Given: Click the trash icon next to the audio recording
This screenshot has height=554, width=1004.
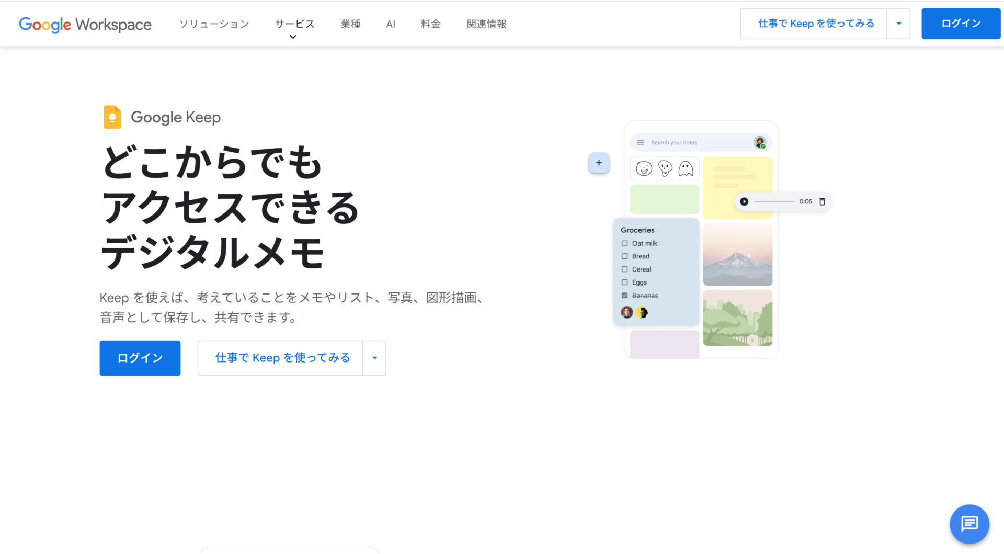Looking at the screenshot, I should (823, 201).
